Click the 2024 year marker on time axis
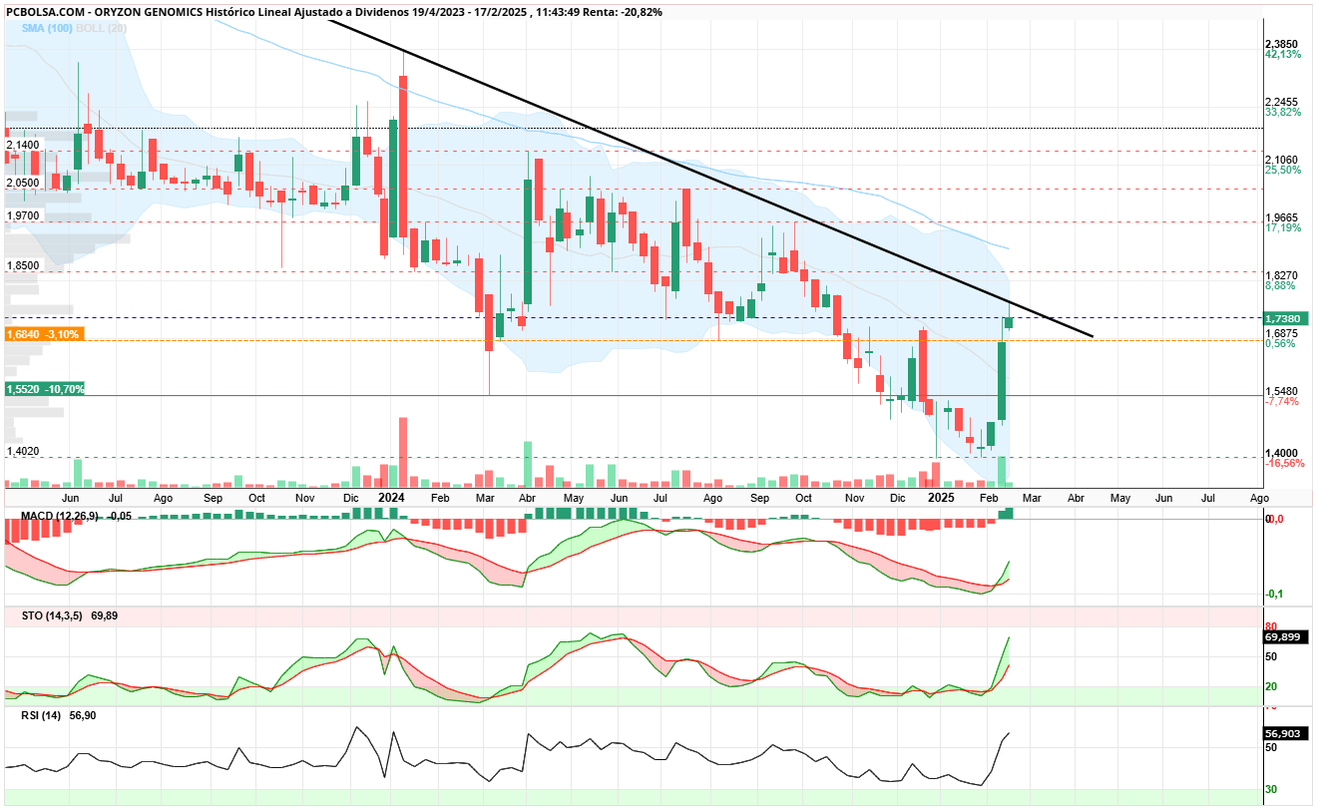The image size is (1317, 810). (x=390, y=497)
